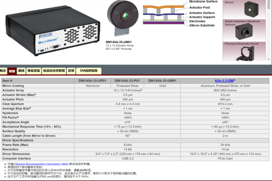The width and height of the screenshot is (272, 181).
Task: Click the 34 kHz frame rate cell
Action: [x=225, y=145]
